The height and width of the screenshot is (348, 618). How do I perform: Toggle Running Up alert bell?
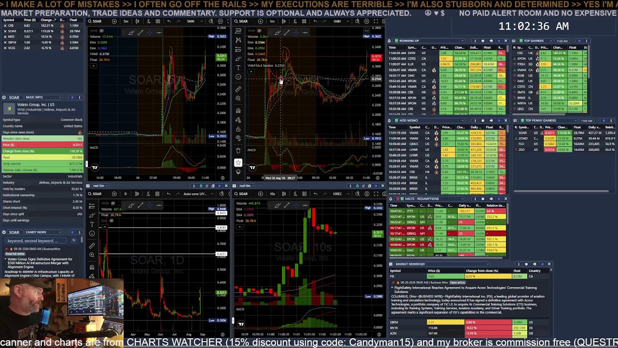coord(389,41)
